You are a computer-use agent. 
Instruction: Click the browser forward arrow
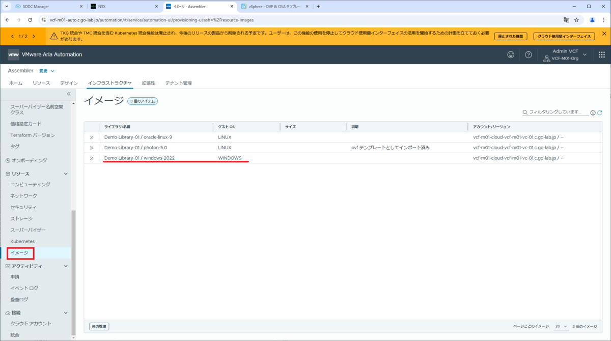click(18, 20)
